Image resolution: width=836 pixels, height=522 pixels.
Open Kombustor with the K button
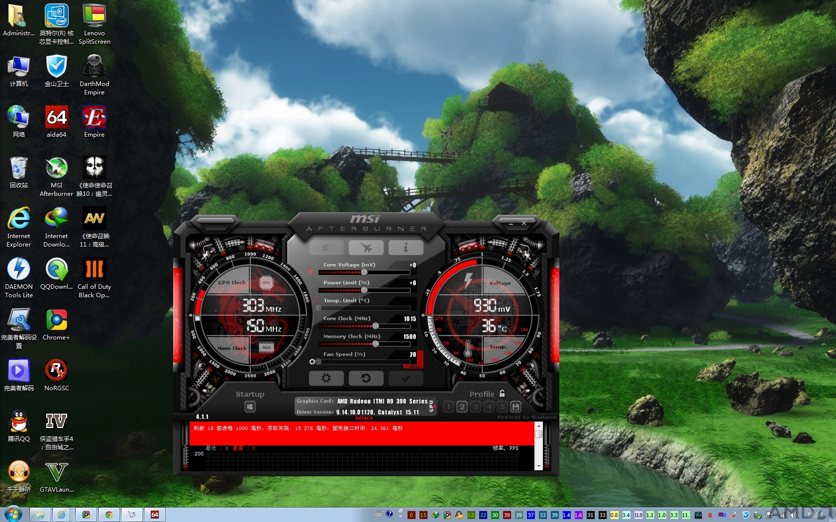(326, 247)
